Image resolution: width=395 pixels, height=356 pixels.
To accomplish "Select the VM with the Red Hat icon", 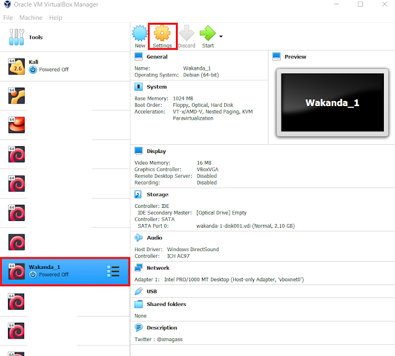I will (17, 125).
